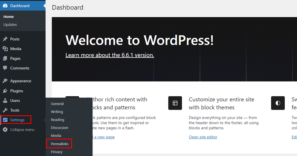Click the Tools wrench icon

(x=5, y=110)
